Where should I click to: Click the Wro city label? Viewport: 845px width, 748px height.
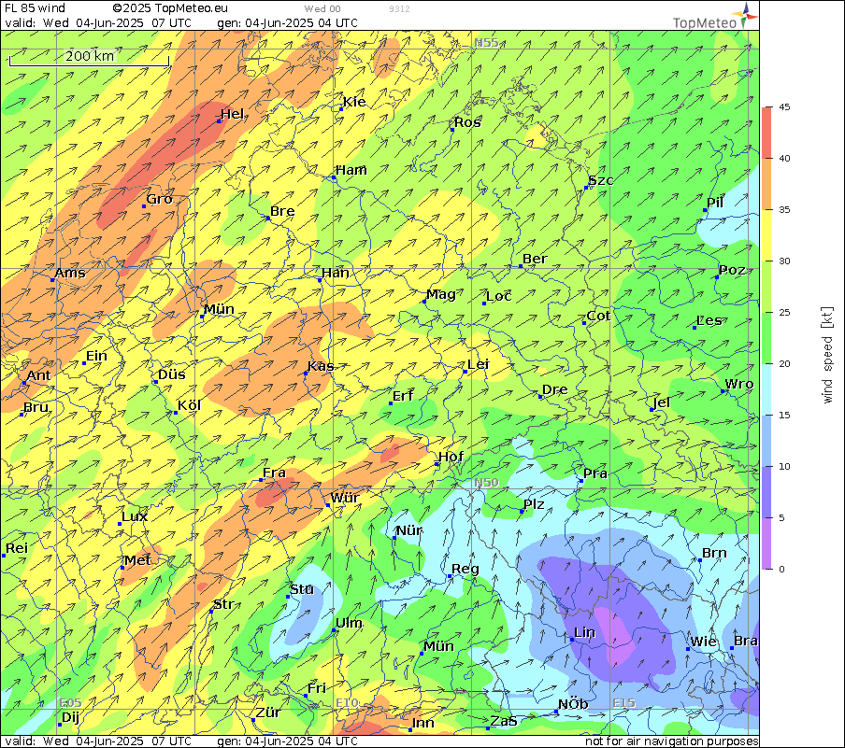pos(739,384)
